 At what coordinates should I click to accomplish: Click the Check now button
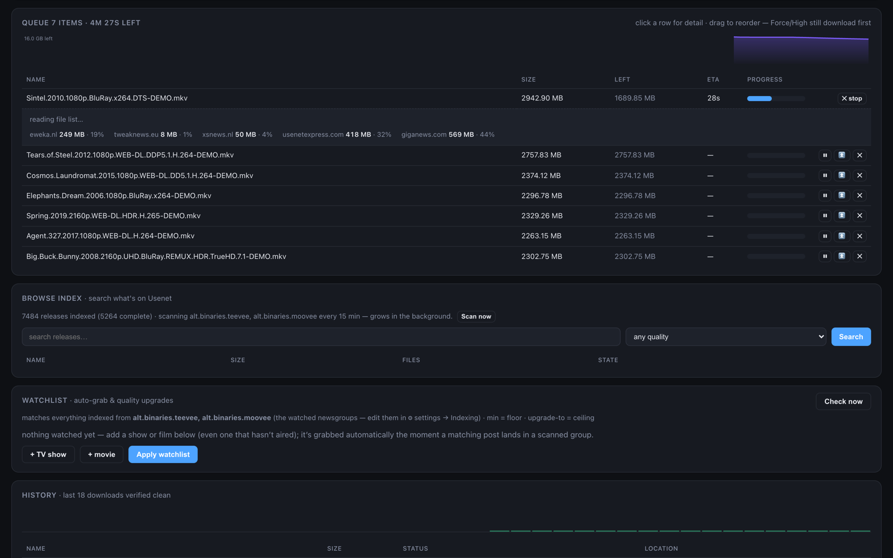point(843,401)
